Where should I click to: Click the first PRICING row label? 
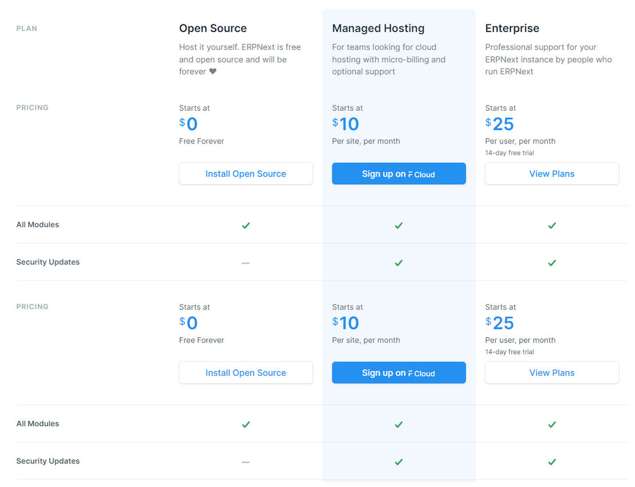point(33,107)
